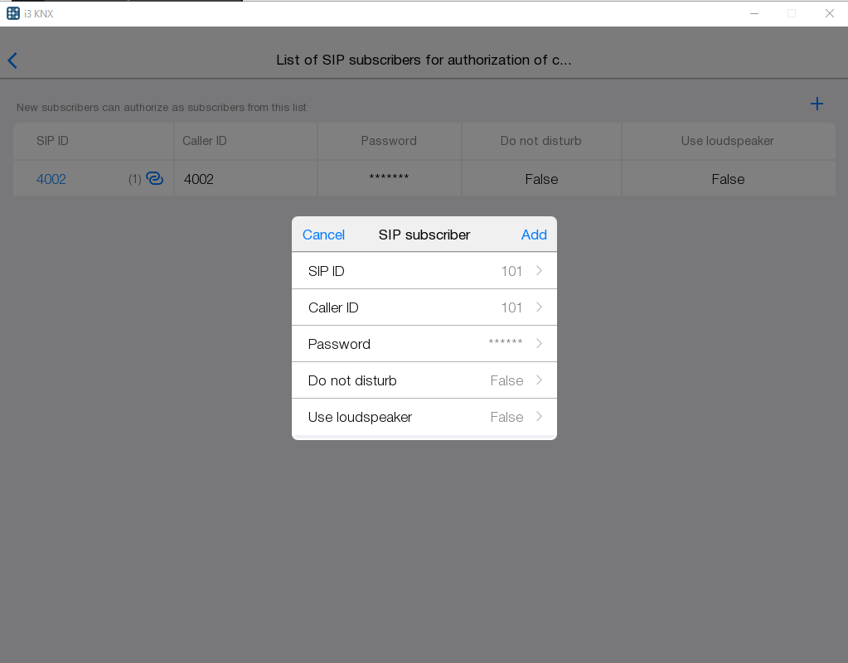The image size is (848, 663).
Task: Select the Caller ID value 101
Action: tap(511, 307)
